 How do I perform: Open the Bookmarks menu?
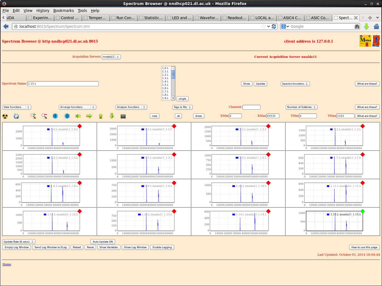pos(63,11)
